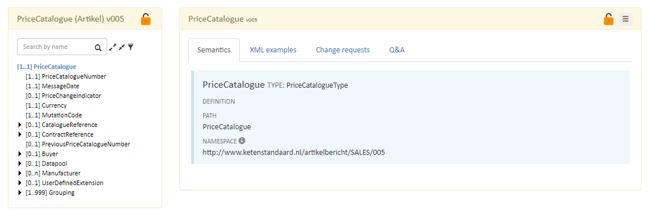Select Grouping label in the tree
649x218 pixels.
click(x=50, y=193)
